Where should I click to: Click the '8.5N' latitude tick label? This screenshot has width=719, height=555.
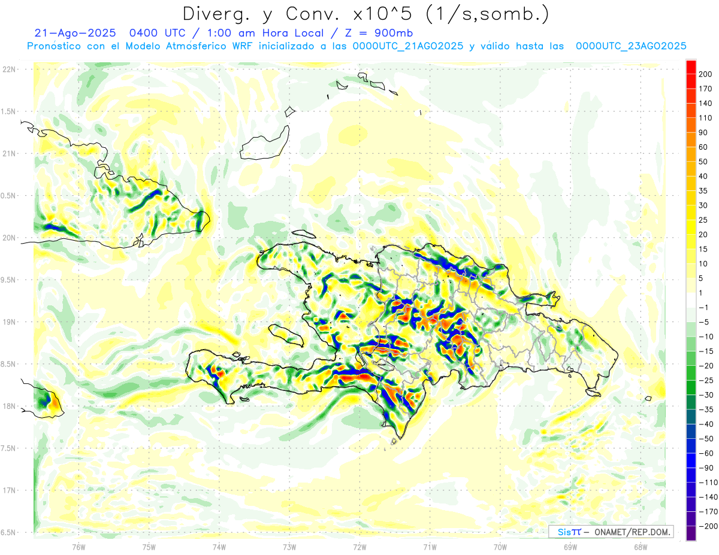point(9,364)
